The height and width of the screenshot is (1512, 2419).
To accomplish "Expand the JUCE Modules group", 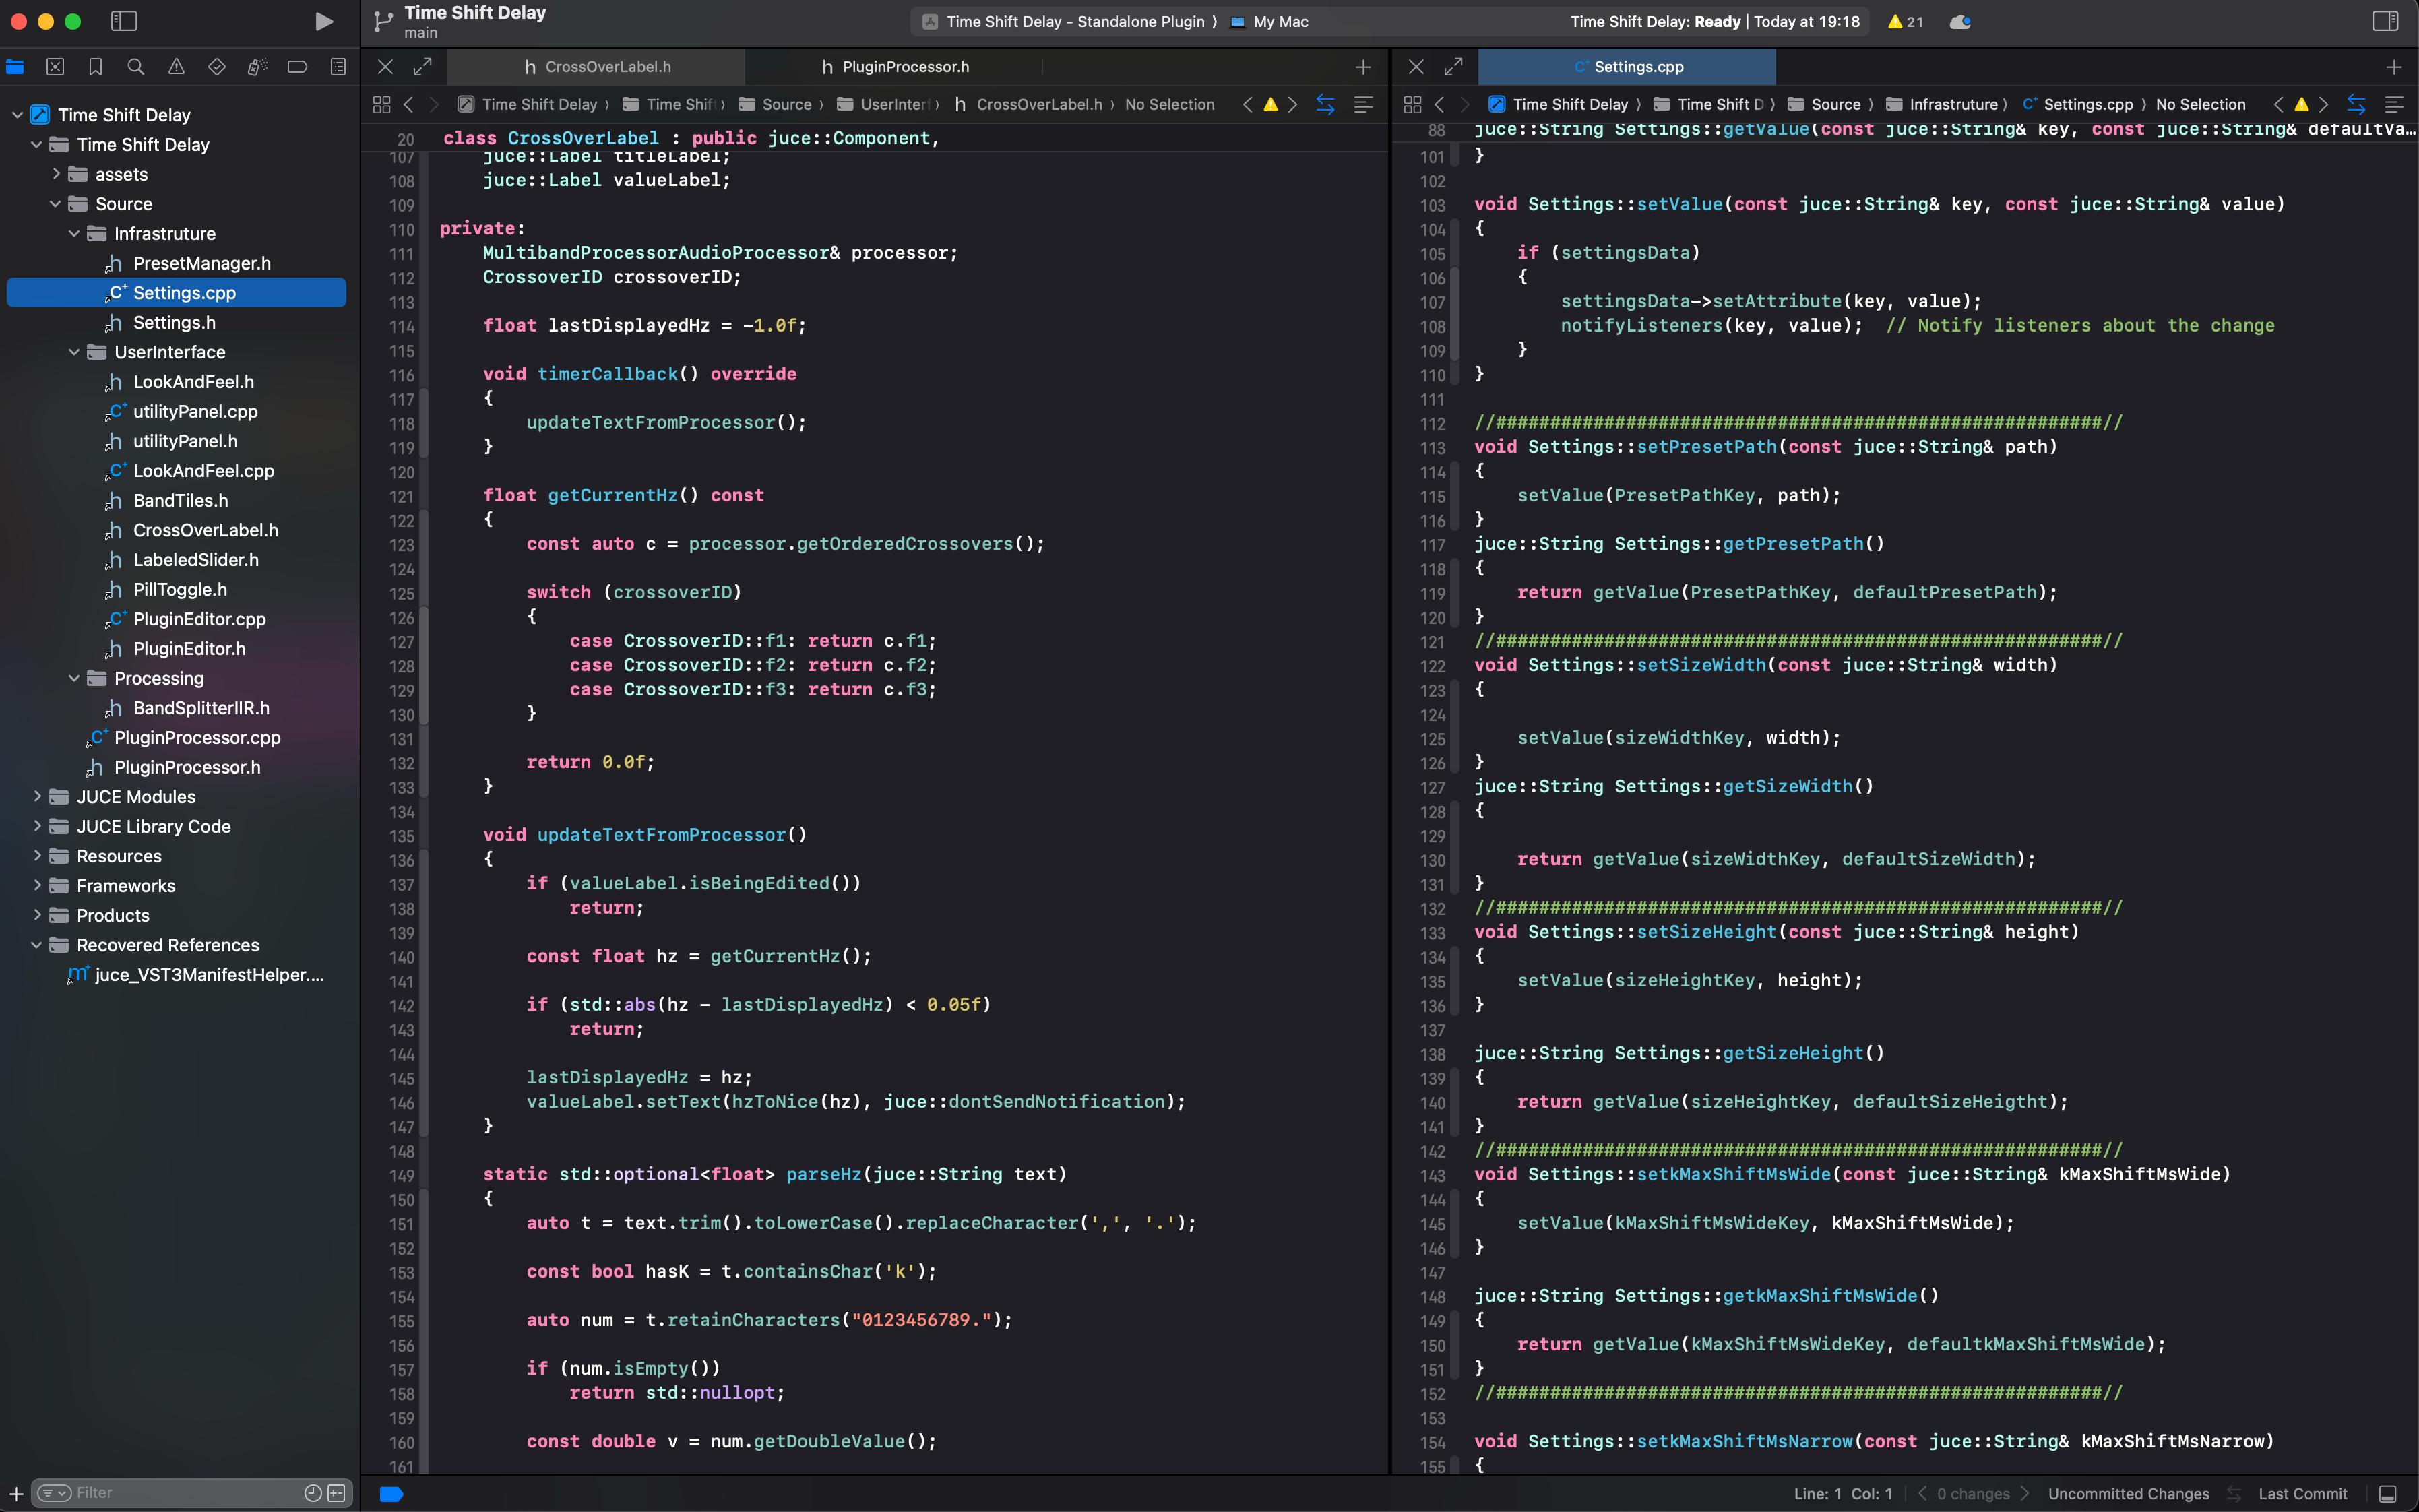I will (37, 797).
